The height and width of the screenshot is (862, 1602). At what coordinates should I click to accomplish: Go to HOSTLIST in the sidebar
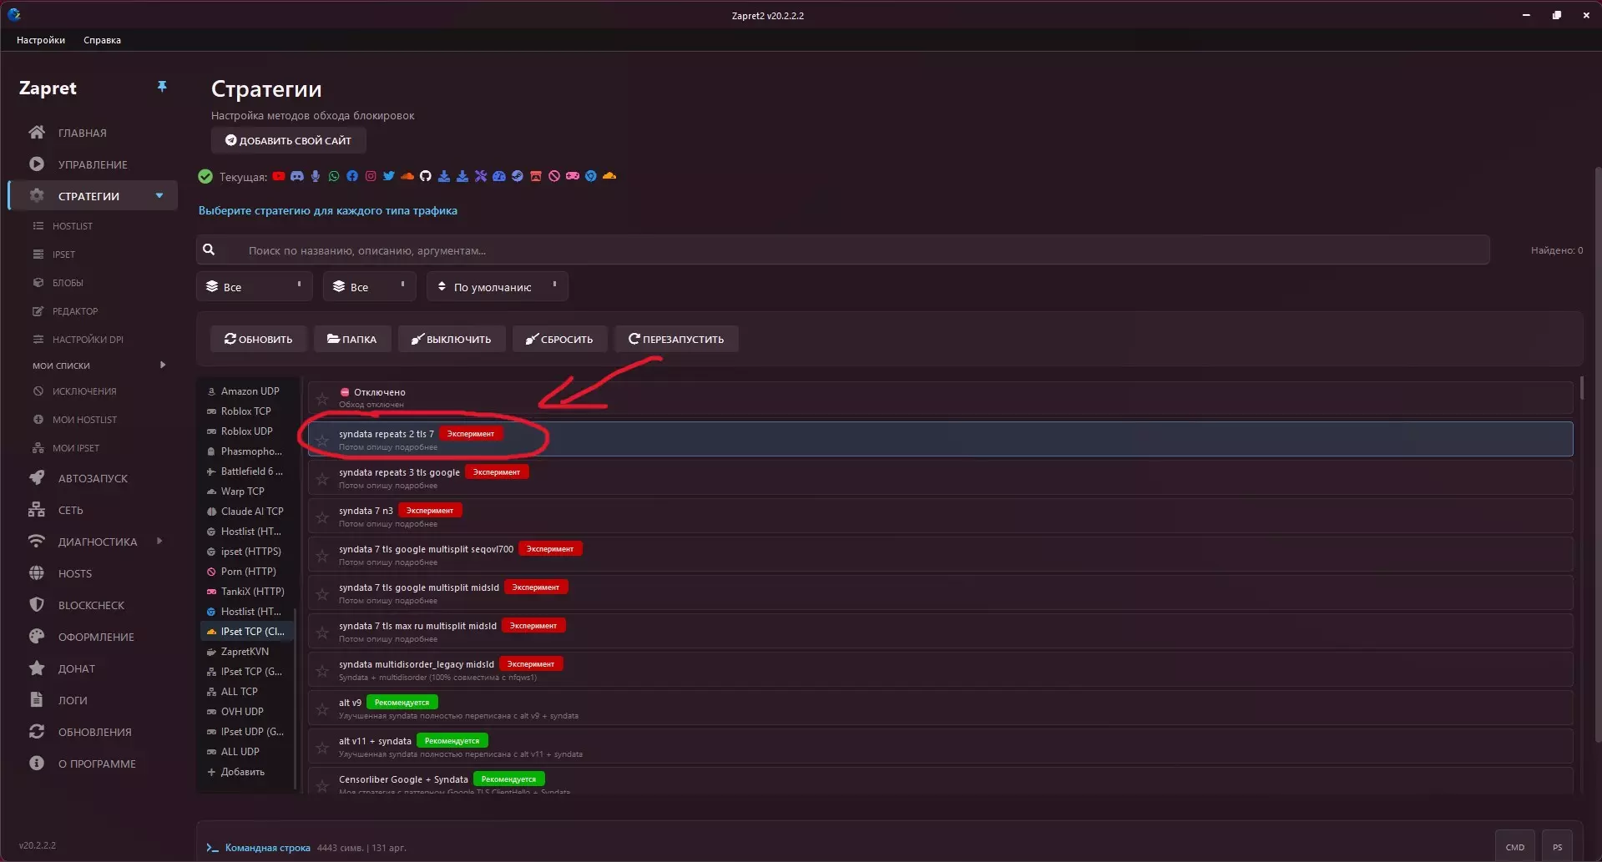[73, 226]
